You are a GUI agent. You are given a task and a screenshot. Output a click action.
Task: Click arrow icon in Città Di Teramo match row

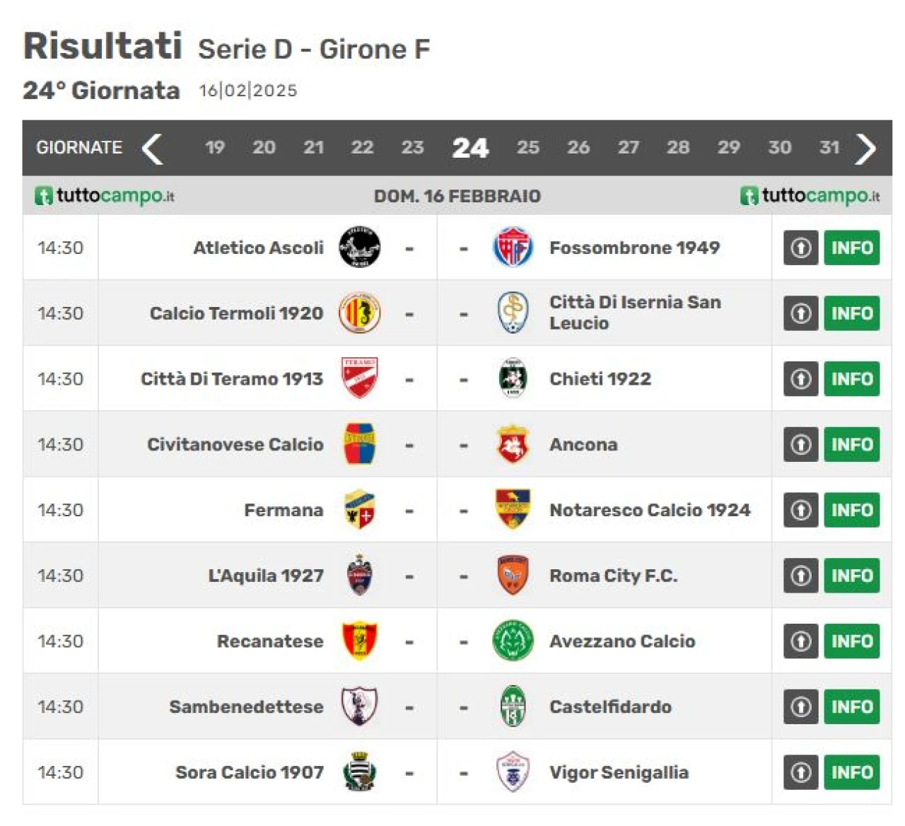coord(800,379)
